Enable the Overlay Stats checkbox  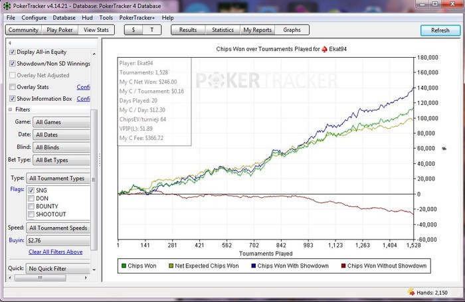[12, 87]
